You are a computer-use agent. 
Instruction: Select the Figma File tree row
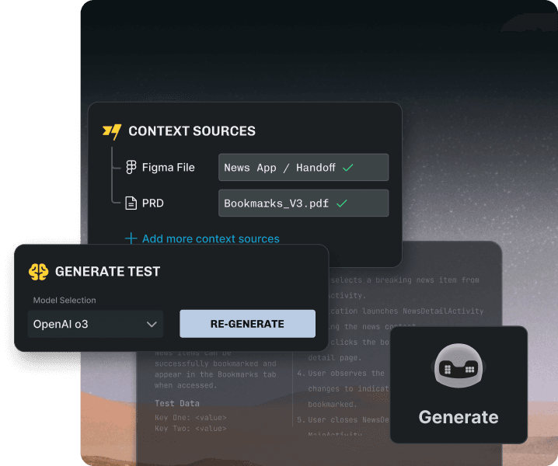[x=169, y=168]
